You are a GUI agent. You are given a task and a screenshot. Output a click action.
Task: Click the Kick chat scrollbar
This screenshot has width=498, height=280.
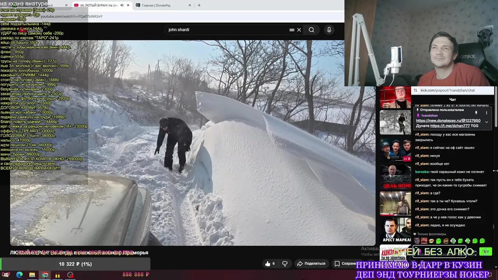pyautogui.click(x=494, y=227)
